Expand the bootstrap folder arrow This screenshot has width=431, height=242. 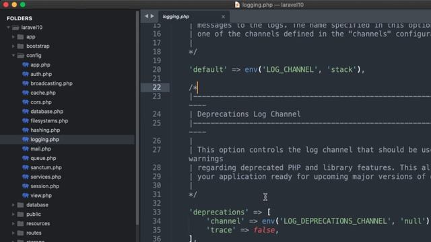pyautogui.click(x=13, y=46)
